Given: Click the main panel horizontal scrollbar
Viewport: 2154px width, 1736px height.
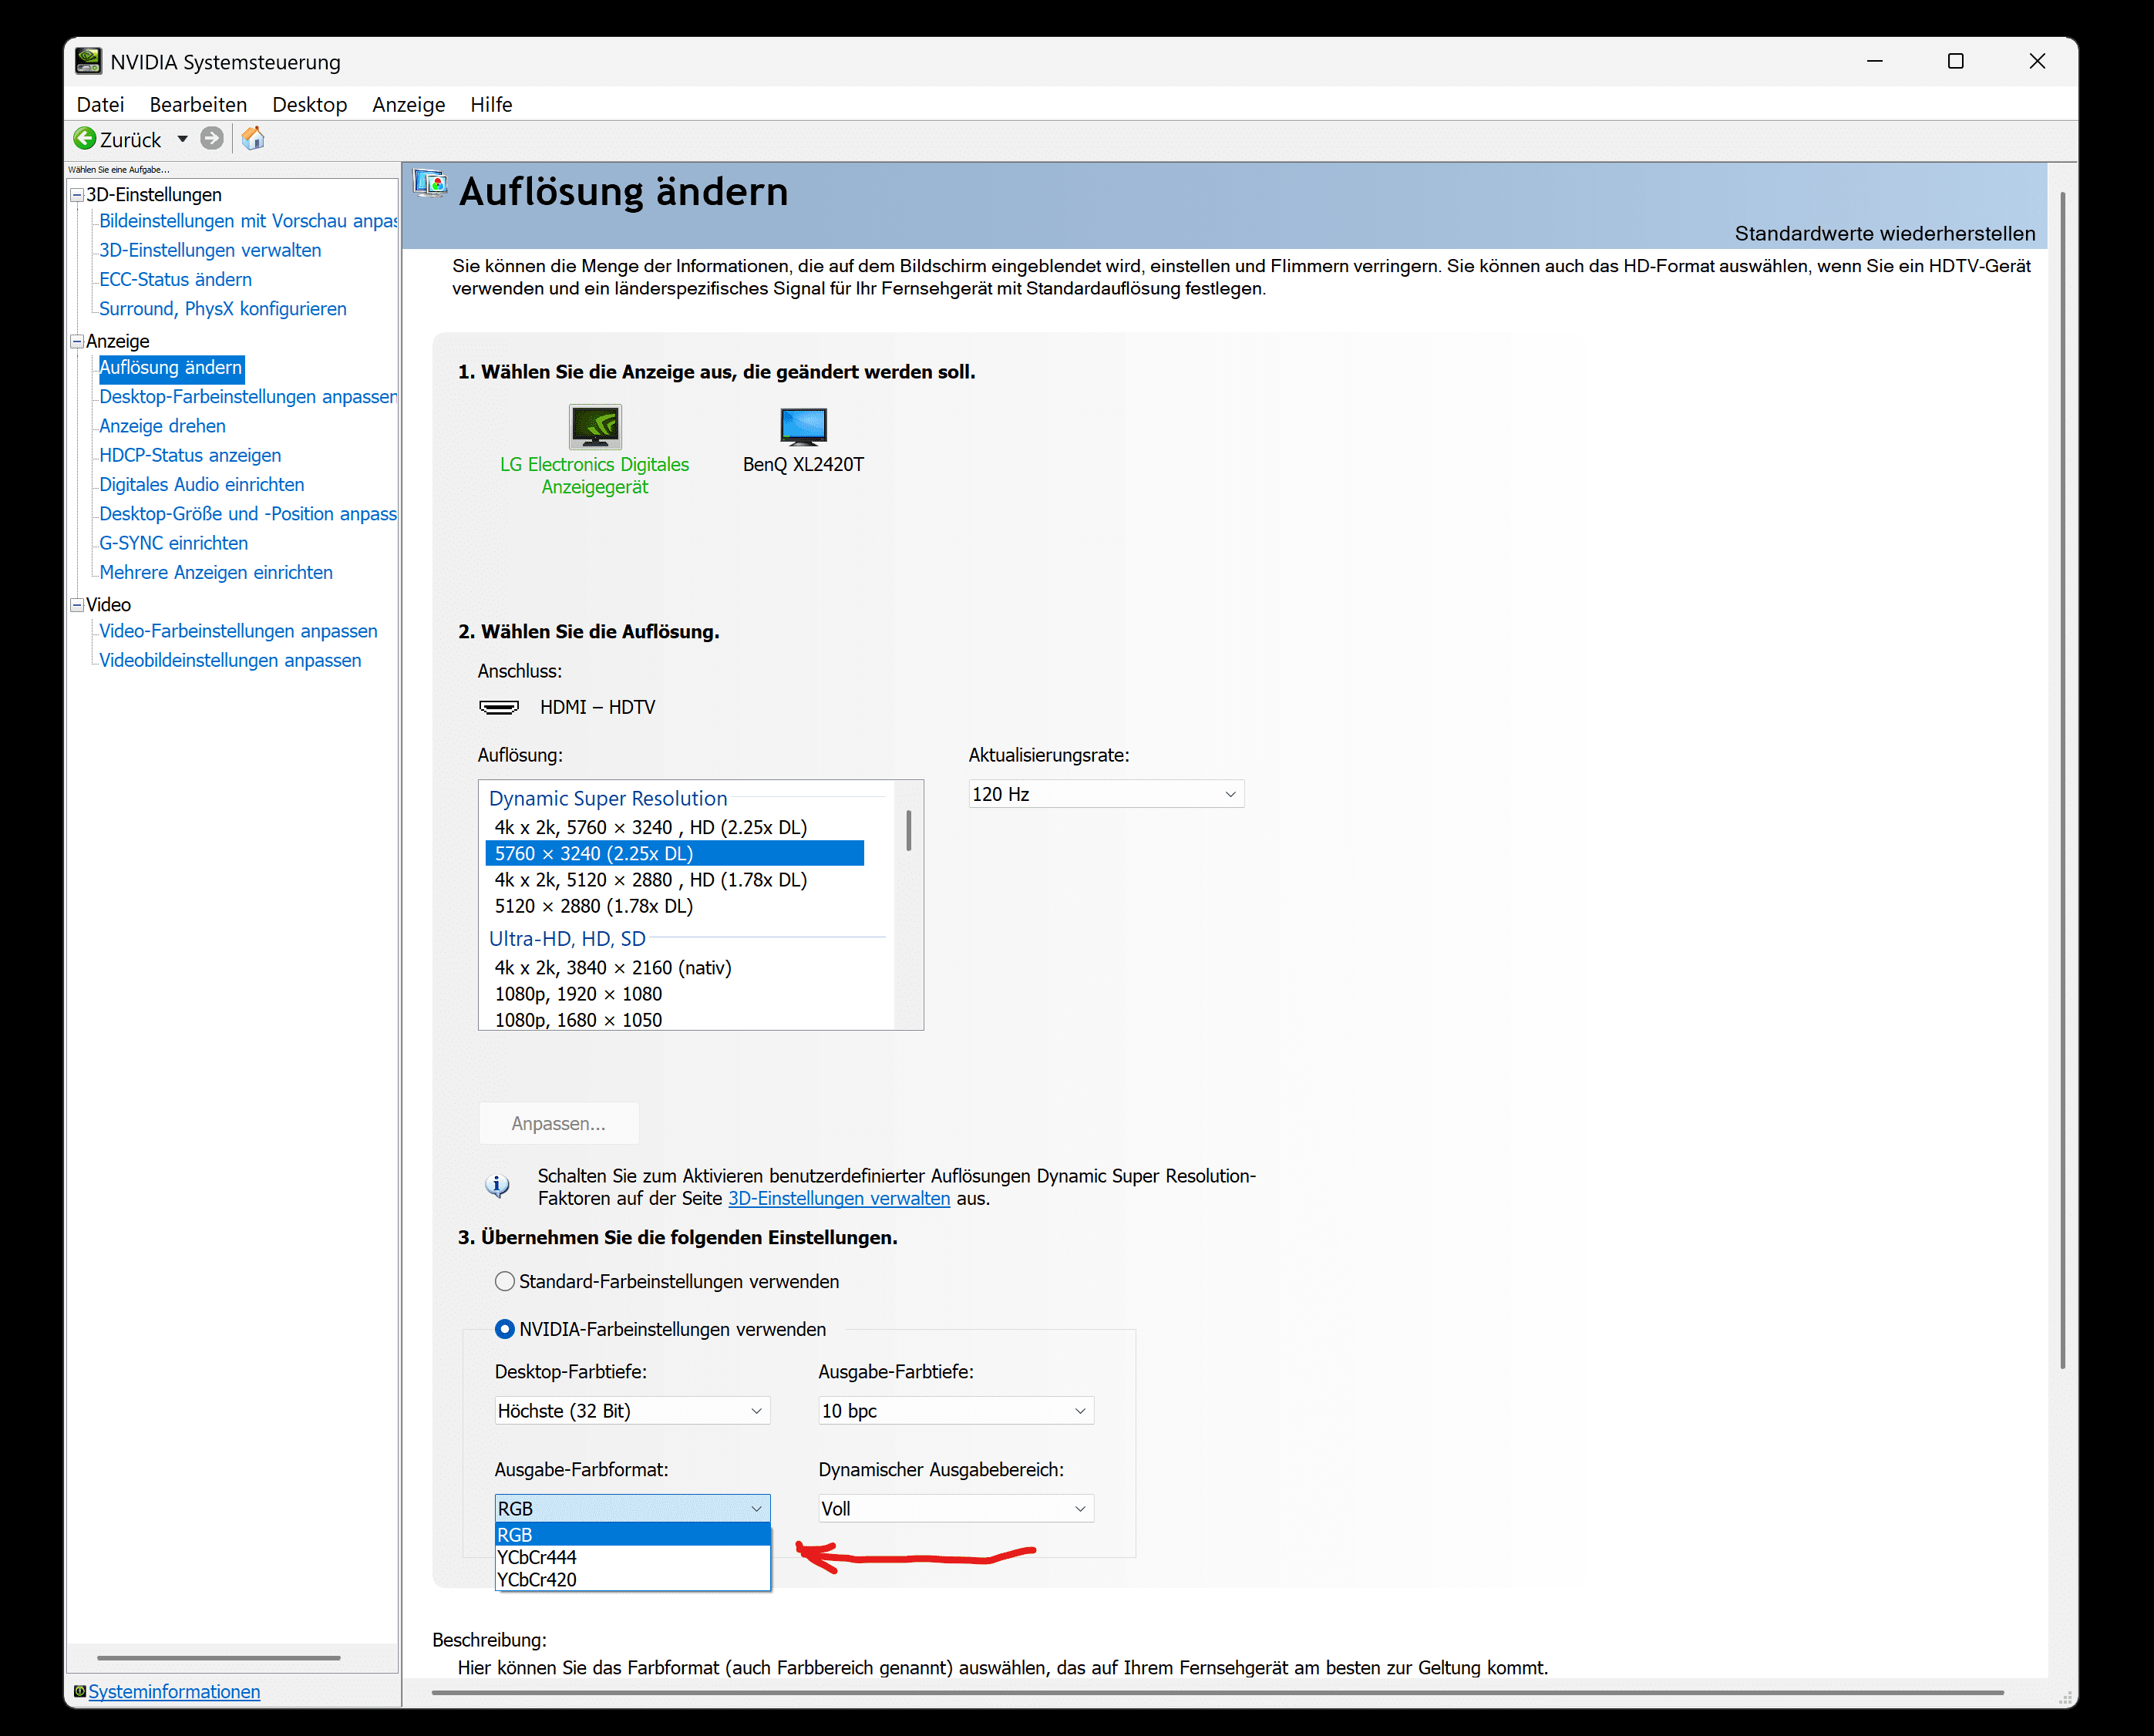Looking at the screenshot, I should coord(1217,1693).
